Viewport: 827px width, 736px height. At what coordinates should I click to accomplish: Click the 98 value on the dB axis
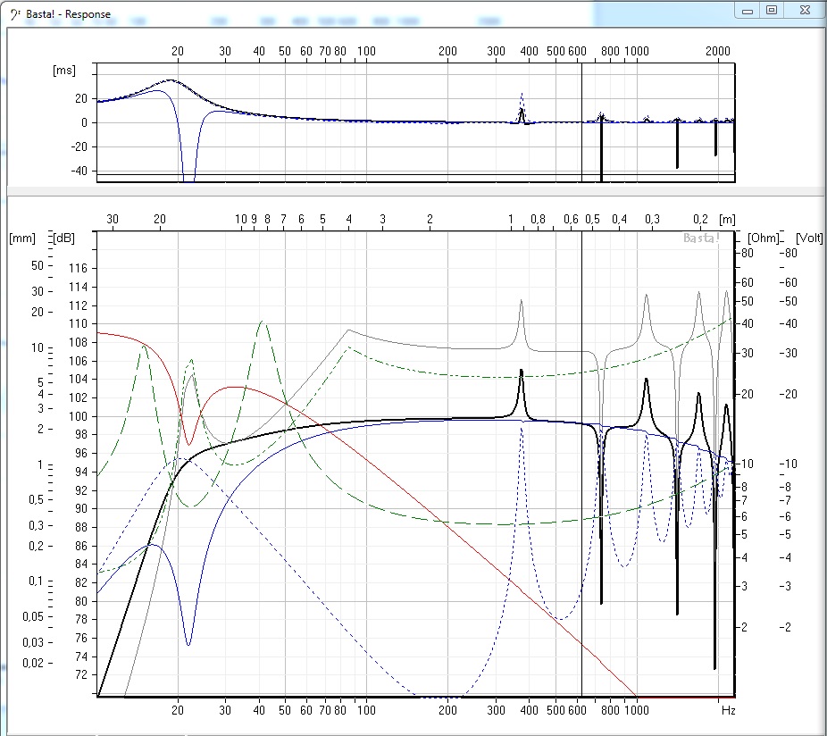[x=81, y=435]
